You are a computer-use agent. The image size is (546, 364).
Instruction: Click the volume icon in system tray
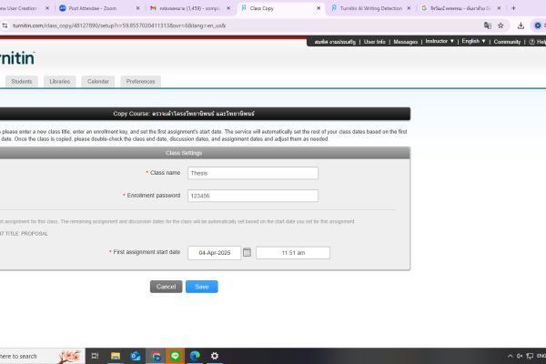click(520, 356)
